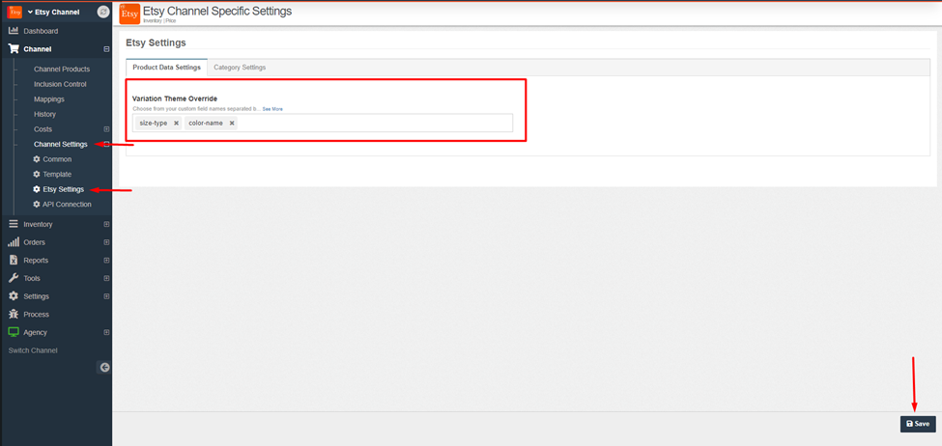942x446 pixels.
Task: Collapse the Channel section expander
Action: click(x=106, y=49)
